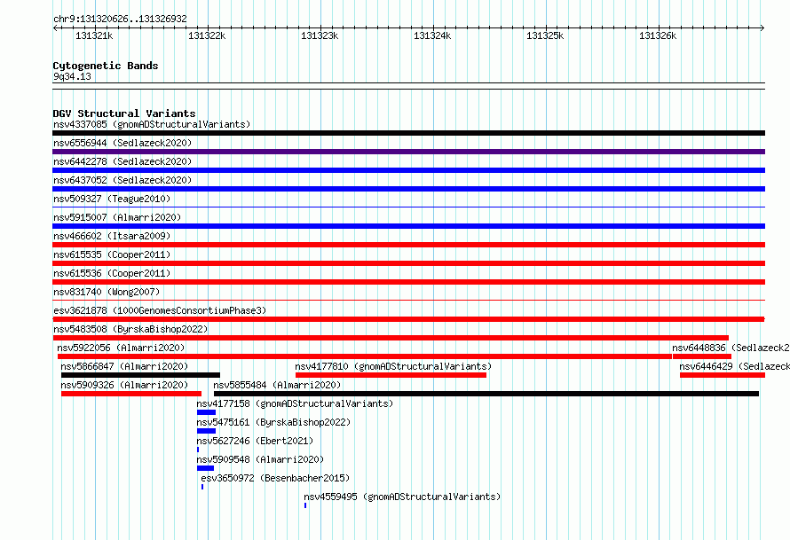Select the blue nsv5915007 variant bar

pos(408,226)
